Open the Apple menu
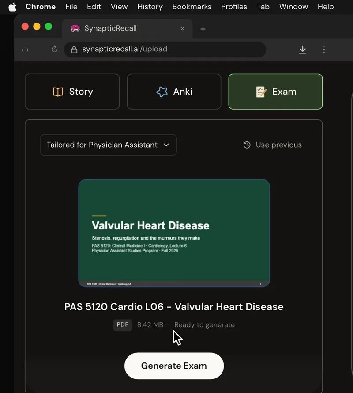 pos(12,7)
